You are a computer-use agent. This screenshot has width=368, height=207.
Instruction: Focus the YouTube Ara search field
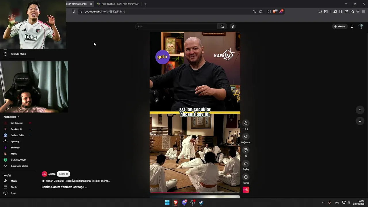point(177,26)
